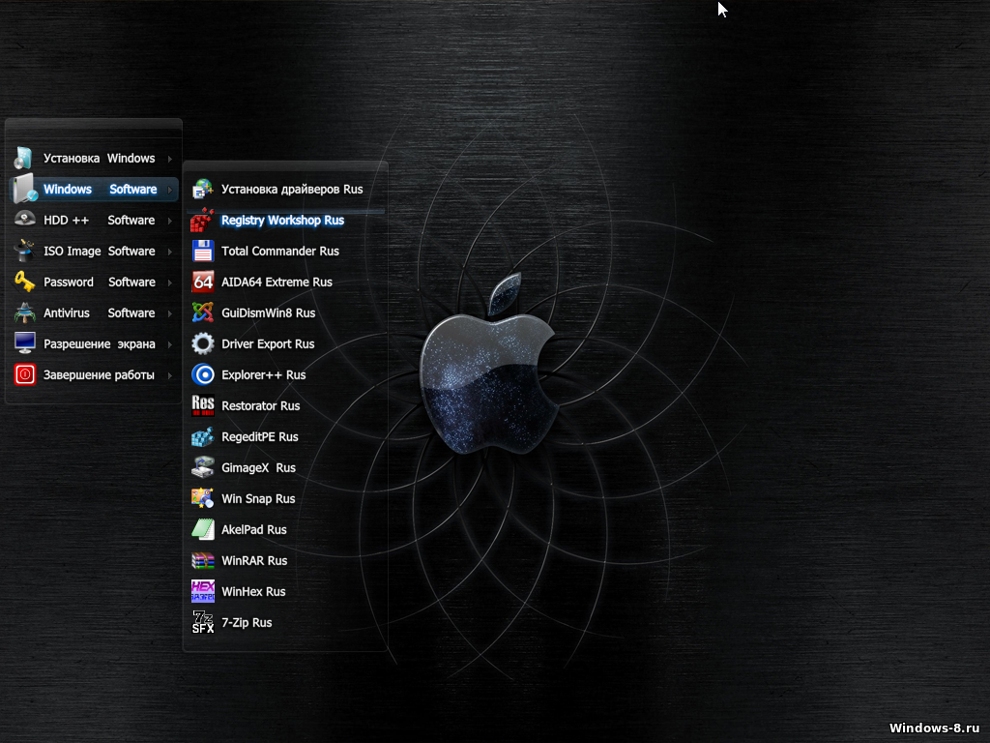
Task: Open the Завершение работы menu entry
Action: click(x=94, y=374)
